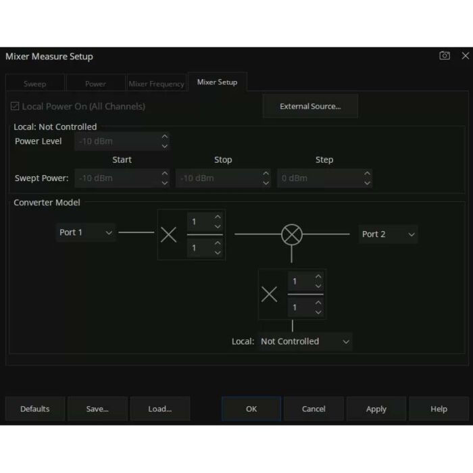Expand the Local Not Controlled dropdown
Viewport: 473px width, 473px height.
[x=305, y=341]
